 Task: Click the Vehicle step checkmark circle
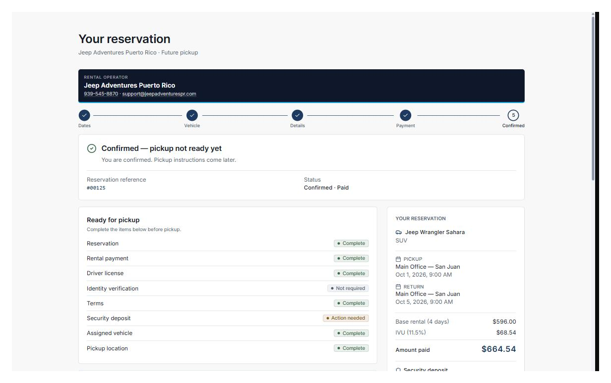192,115
